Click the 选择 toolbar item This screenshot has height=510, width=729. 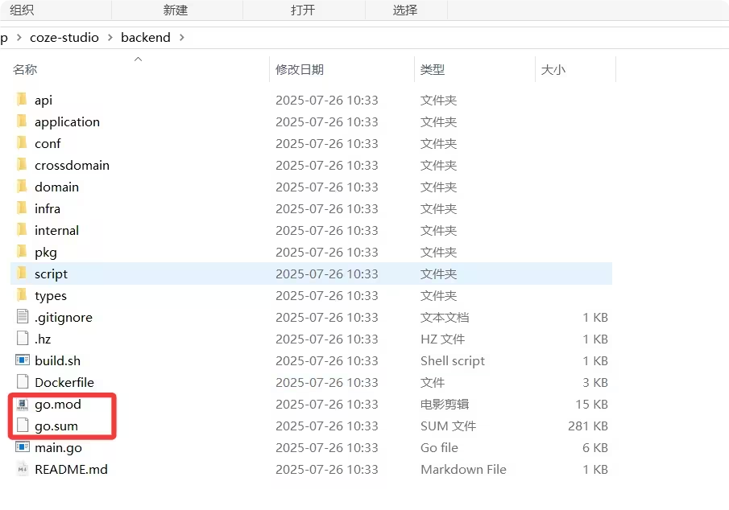(x=407, y=9)
